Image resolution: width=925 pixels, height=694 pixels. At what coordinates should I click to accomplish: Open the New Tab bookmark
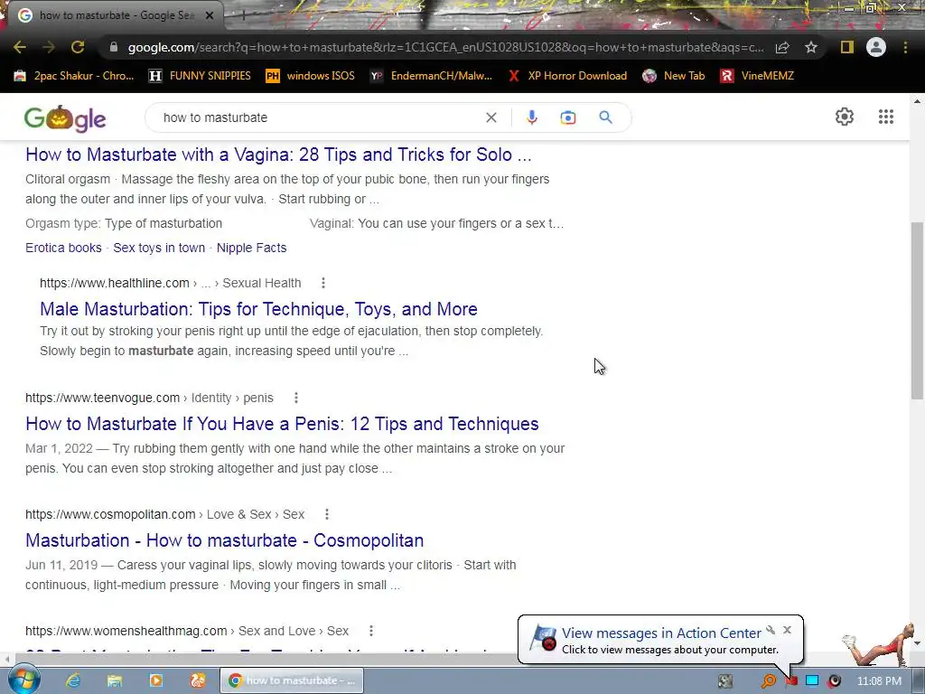(674, 76)
